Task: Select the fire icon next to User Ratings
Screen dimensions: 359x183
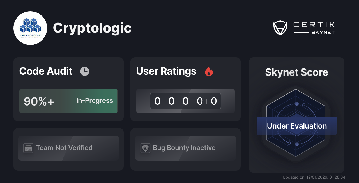Action: 209,72
